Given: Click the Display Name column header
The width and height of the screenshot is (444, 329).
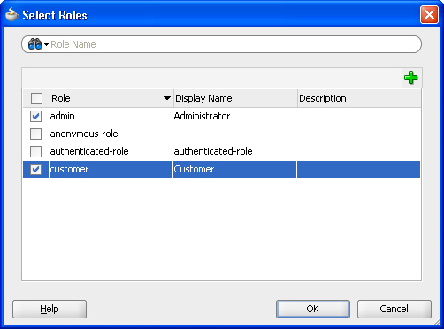Looking at the screenshot, I should click(x=235, y=98).
